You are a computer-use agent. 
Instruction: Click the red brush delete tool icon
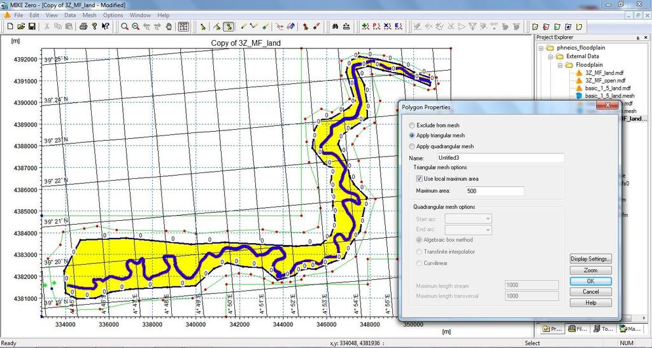(317, 27)
